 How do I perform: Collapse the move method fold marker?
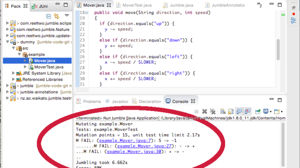[x=86, y=13]
